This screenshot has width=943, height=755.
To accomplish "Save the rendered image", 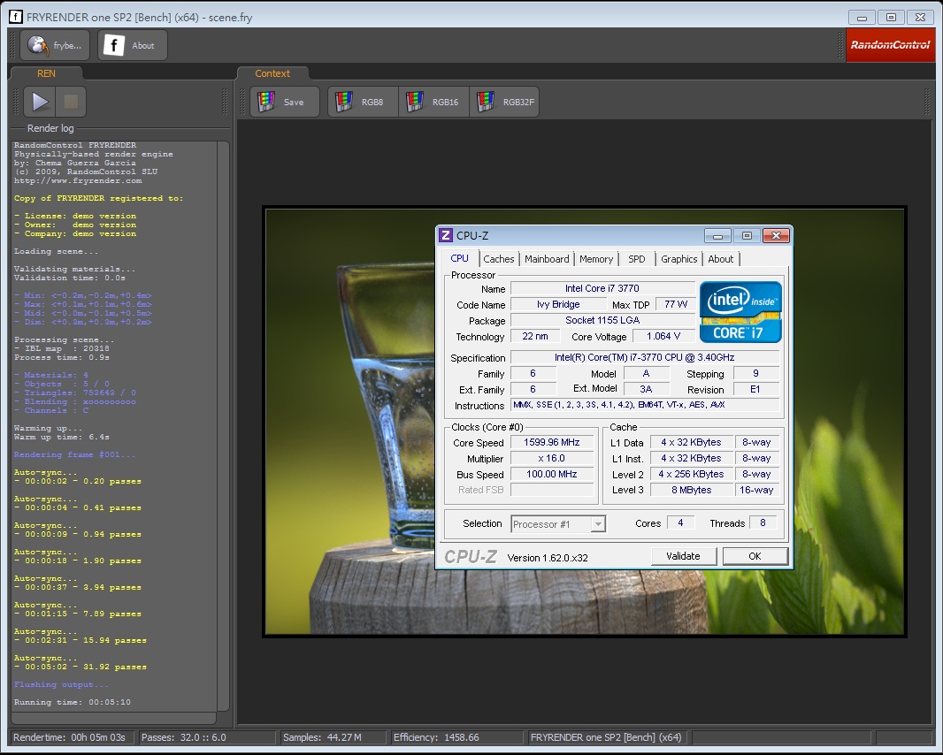I will pos(286,102).
